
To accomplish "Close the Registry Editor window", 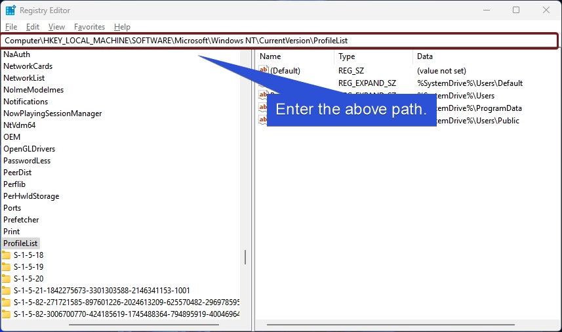I will tap(546, 10).
